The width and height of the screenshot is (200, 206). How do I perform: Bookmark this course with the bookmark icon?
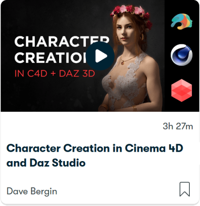[x=184, y=189]
